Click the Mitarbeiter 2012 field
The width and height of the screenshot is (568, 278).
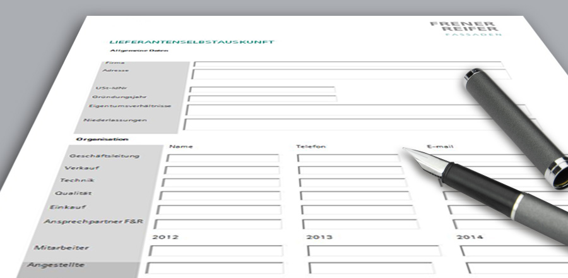[x=216, y=251]
